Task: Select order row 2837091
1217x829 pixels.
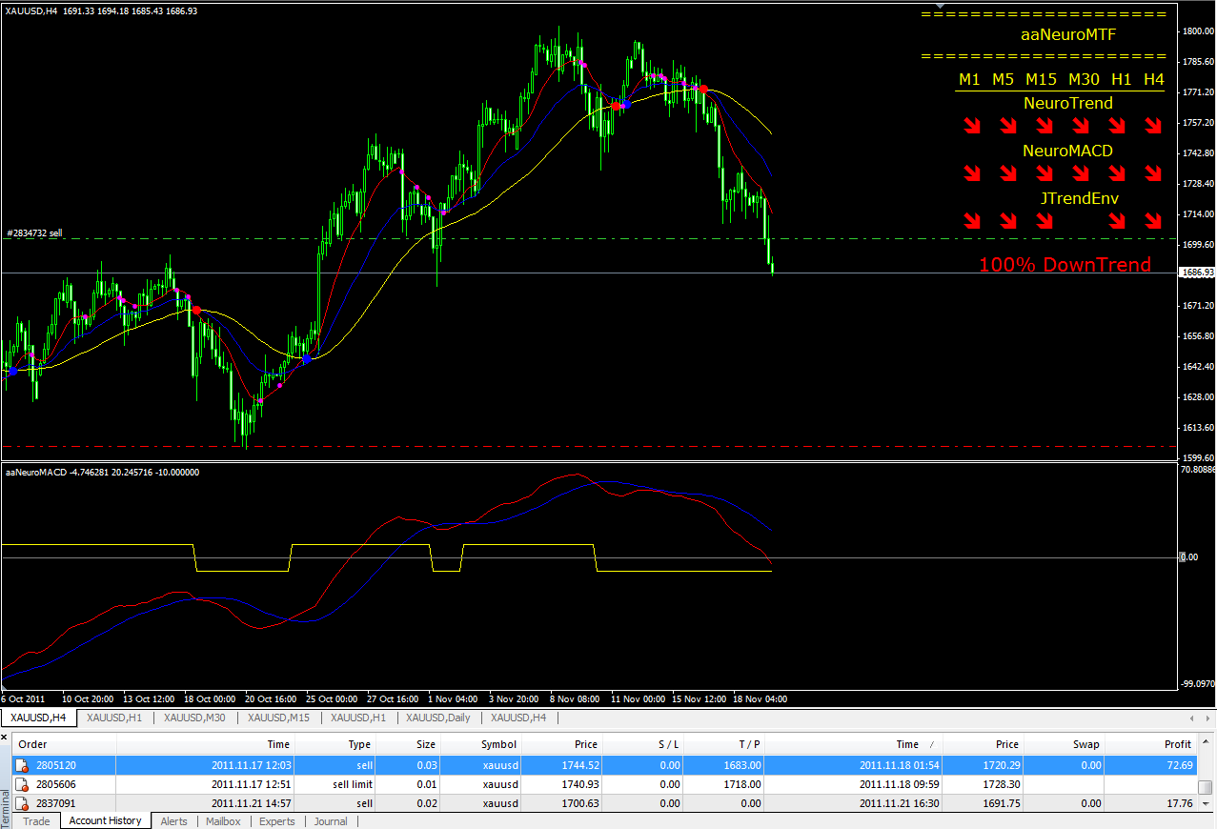Action: coord(604,803)
